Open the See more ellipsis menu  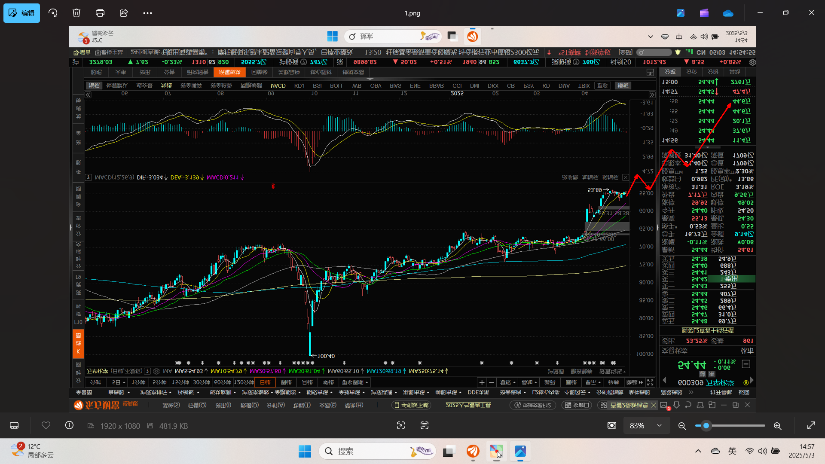(x=147, y=13)
